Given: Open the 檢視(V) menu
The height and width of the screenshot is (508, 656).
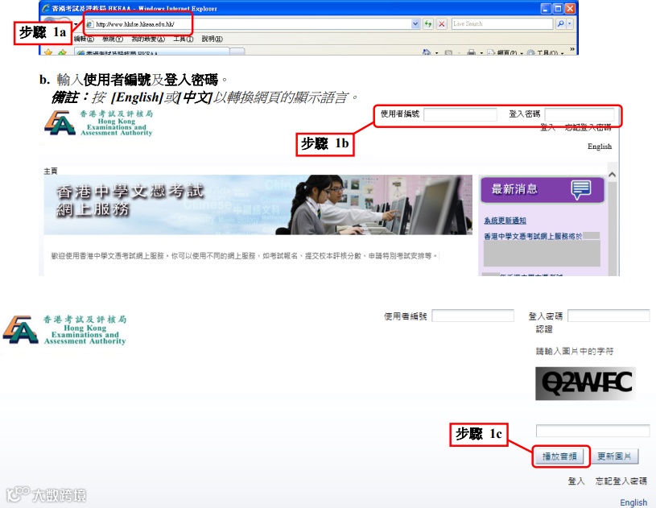Looking at the screenshot, I should (113, 39).
